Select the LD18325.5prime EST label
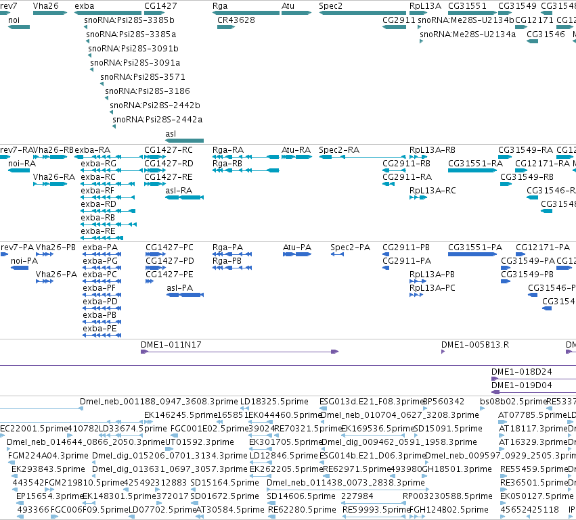Screen dimensions: 576x520 pyautogui.click(x=274, y=402)
